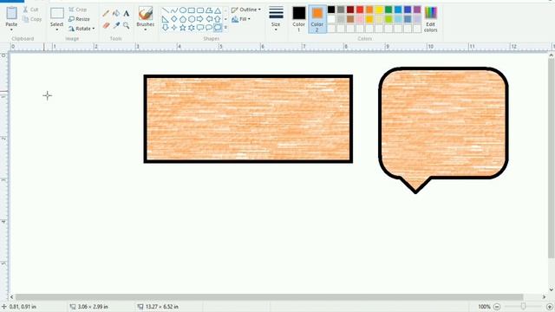
Task: Expand the Shapes gallery More button
Action: (225, 27)
